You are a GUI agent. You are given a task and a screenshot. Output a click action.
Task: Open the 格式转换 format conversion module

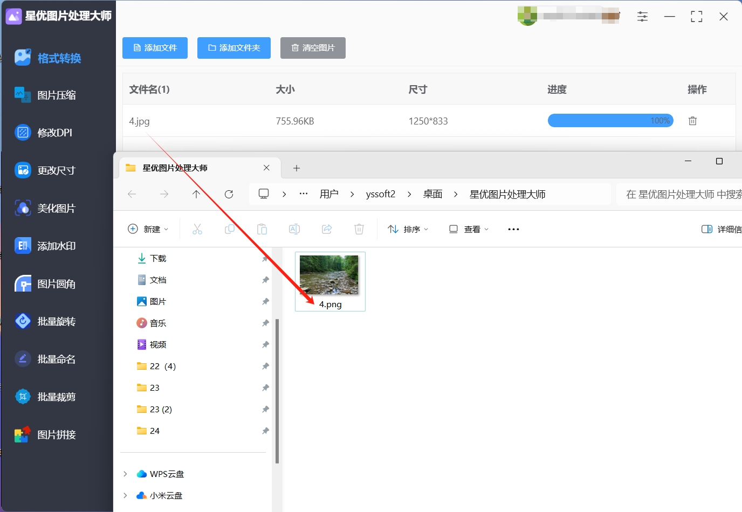pyautogui.click(x=49, y=58)
